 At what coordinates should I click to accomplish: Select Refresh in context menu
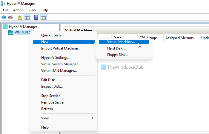[64, 109]
